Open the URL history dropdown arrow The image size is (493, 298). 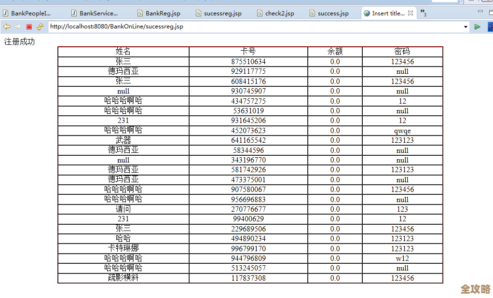pos(466,27)
